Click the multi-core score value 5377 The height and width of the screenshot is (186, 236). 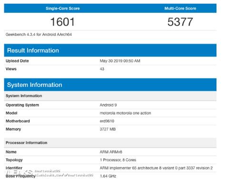pos(180,22)
